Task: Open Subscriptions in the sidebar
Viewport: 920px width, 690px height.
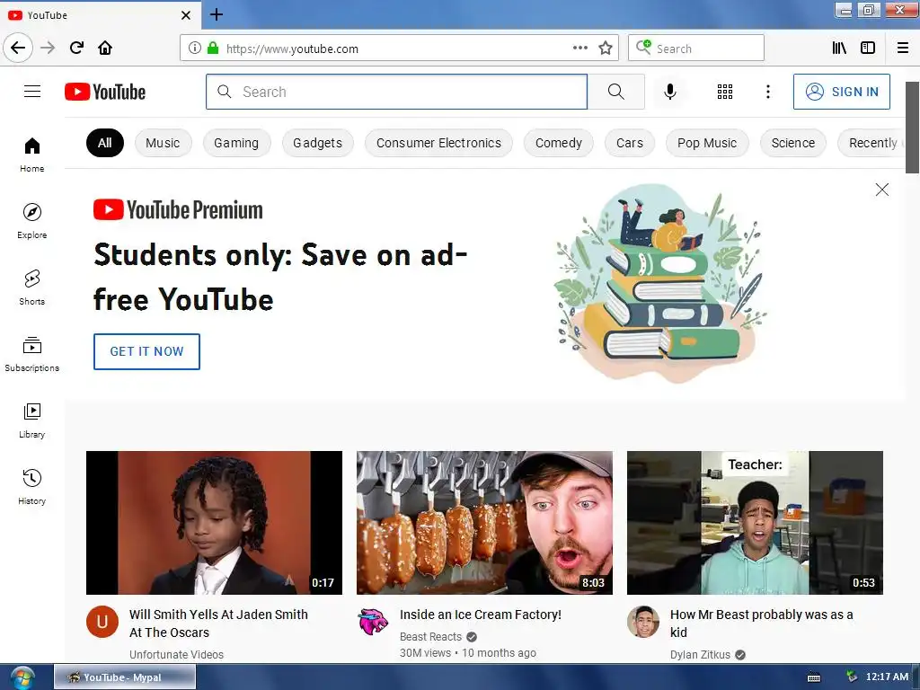Action: [32, 354]
